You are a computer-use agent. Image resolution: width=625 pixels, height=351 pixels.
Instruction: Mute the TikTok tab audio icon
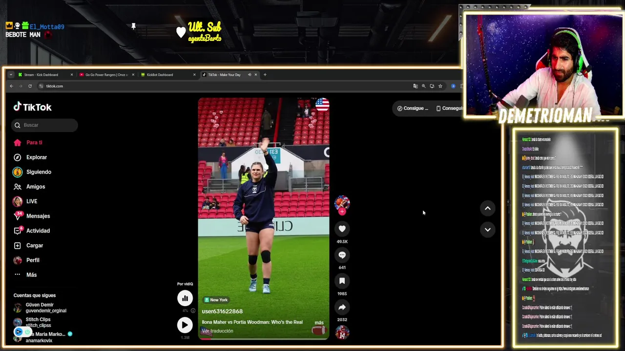(x=250, y=75)
